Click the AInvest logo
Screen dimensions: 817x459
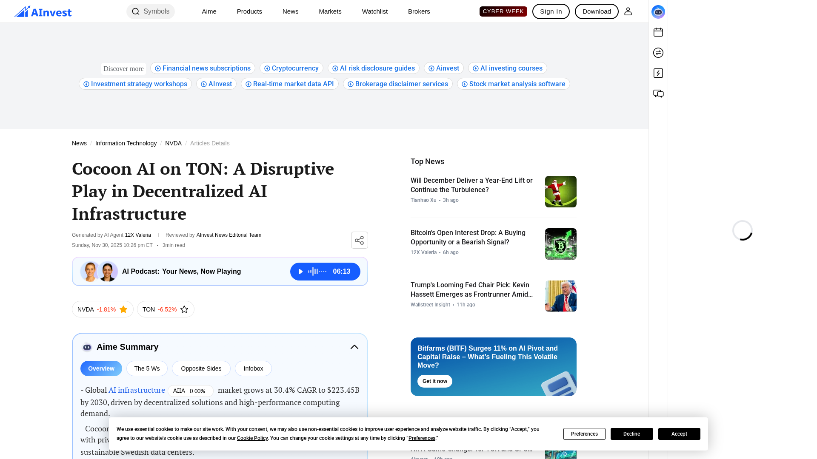click(x=43, y=11)
